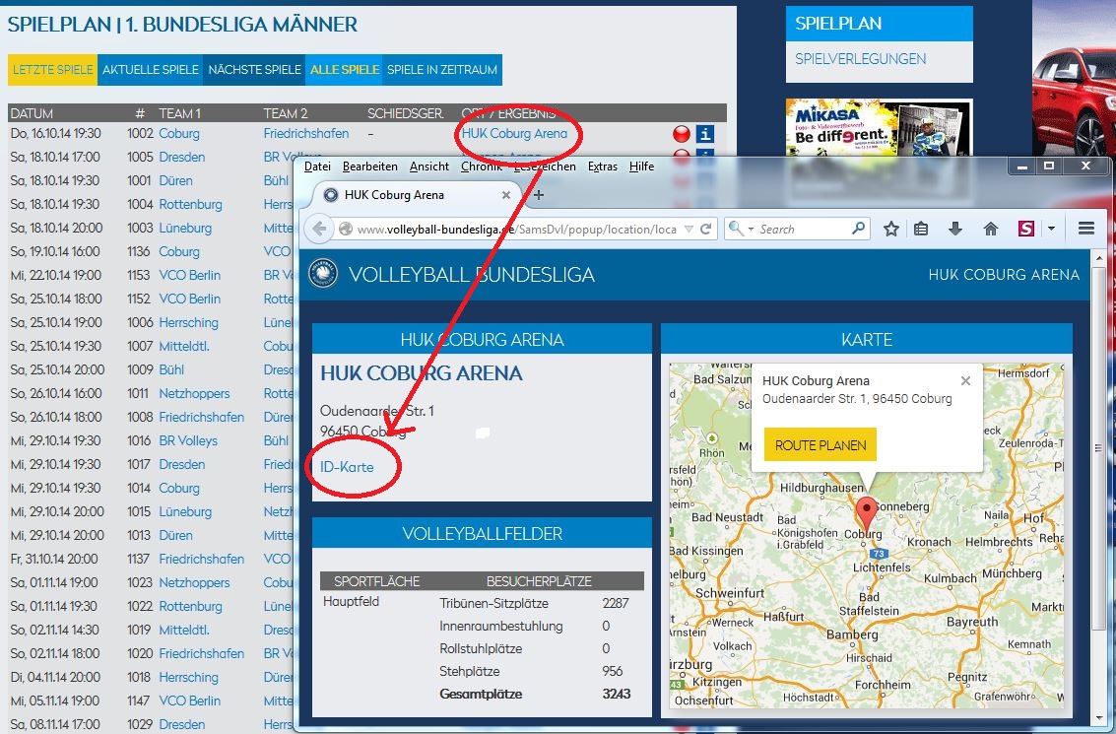Reload the page with refresh icon
Screen dimensions: 1116x734
coord(706,229)
